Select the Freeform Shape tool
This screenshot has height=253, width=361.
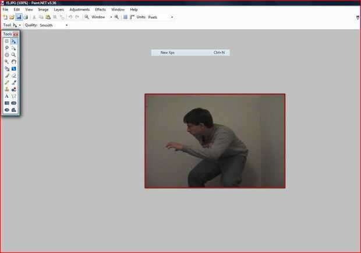(x=13, y=110)
